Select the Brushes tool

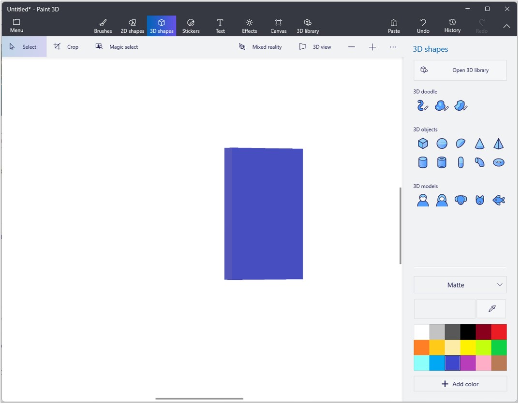pyautogui.click(x=103, y=25)
